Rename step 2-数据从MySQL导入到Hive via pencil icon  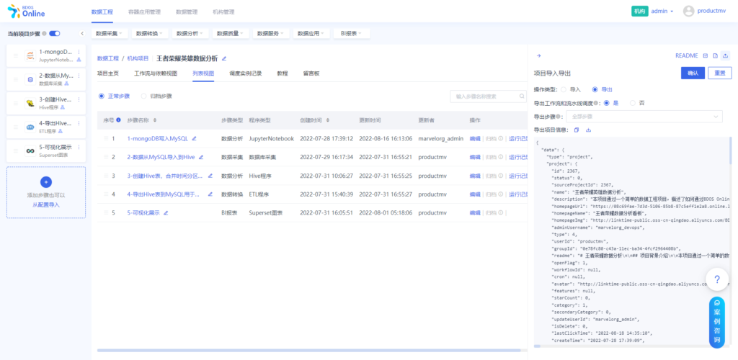[201, 157]
